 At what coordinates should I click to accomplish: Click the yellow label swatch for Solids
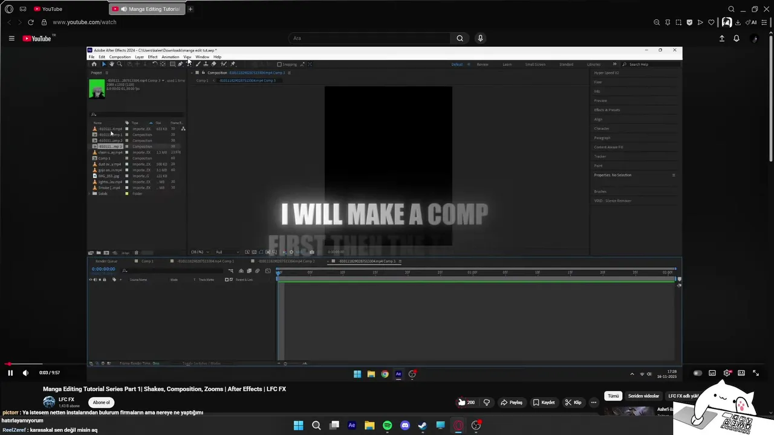tap(127, 193)
